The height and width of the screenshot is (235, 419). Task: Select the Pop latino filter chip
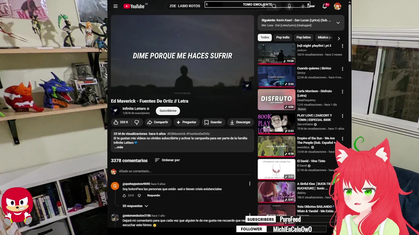tap(303, 37)
